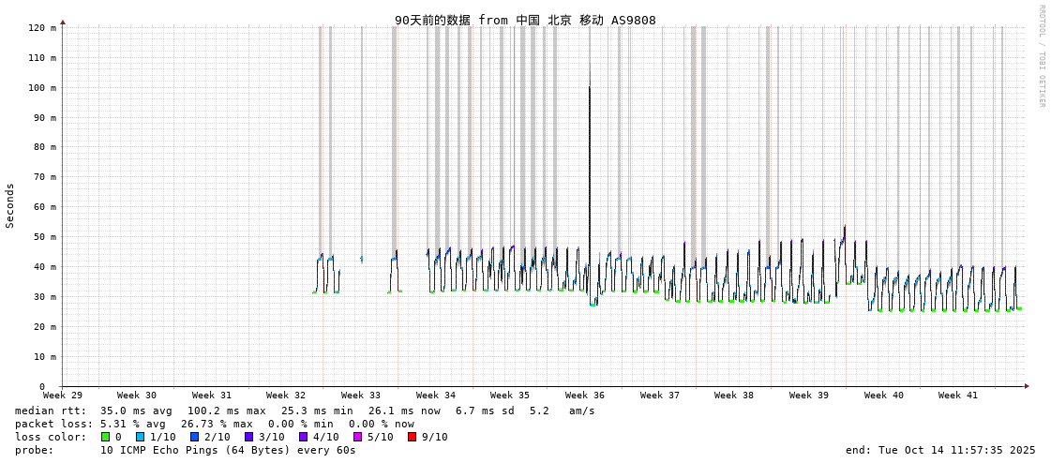Click the Week 41 x-axis label

(957, 396)
